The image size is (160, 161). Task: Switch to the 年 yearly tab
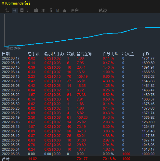pyautogui.click(x=43, y=10)
